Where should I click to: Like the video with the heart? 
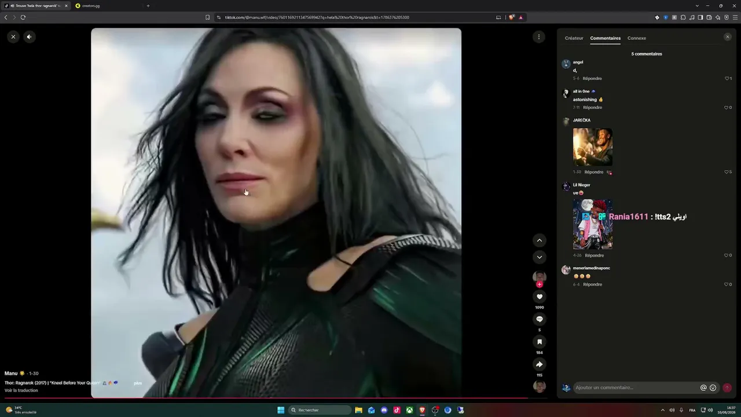coord(540,297)
